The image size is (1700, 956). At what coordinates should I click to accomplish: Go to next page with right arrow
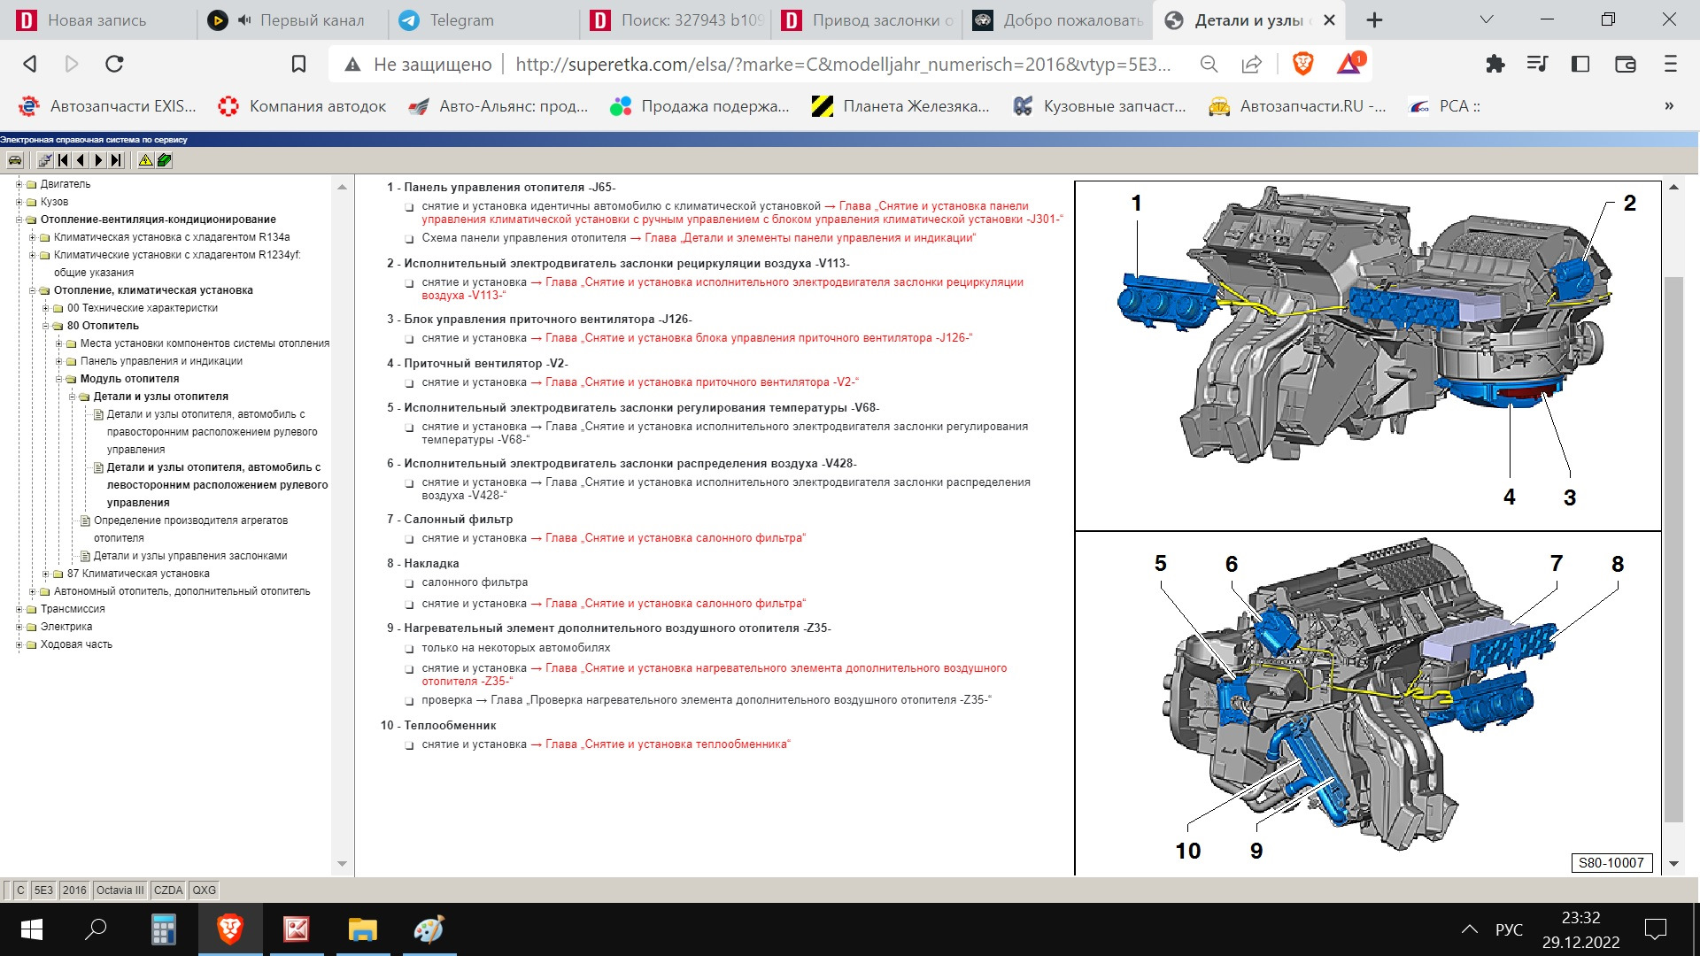click(x=98, y=160)
